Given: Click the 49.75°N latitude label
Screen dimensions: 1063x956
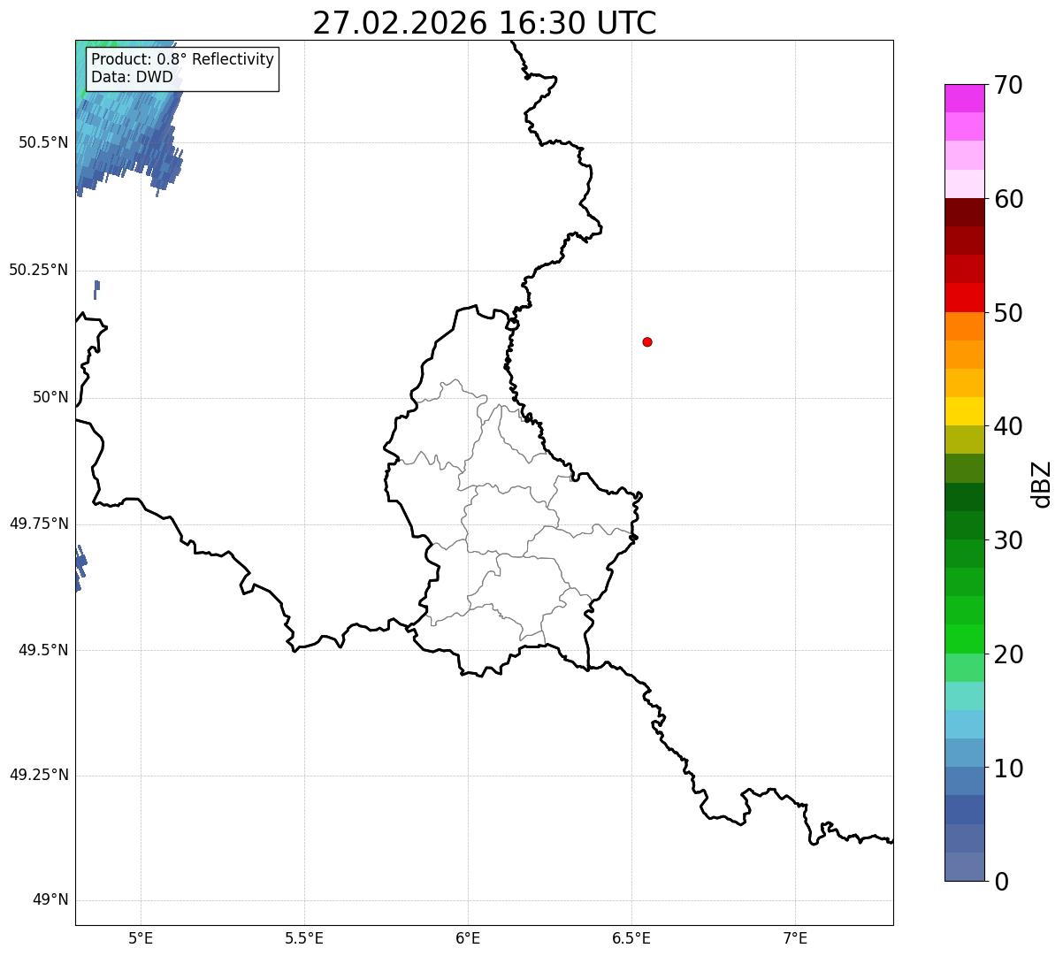Looking at the screenshot, I should tap(39, 524).
